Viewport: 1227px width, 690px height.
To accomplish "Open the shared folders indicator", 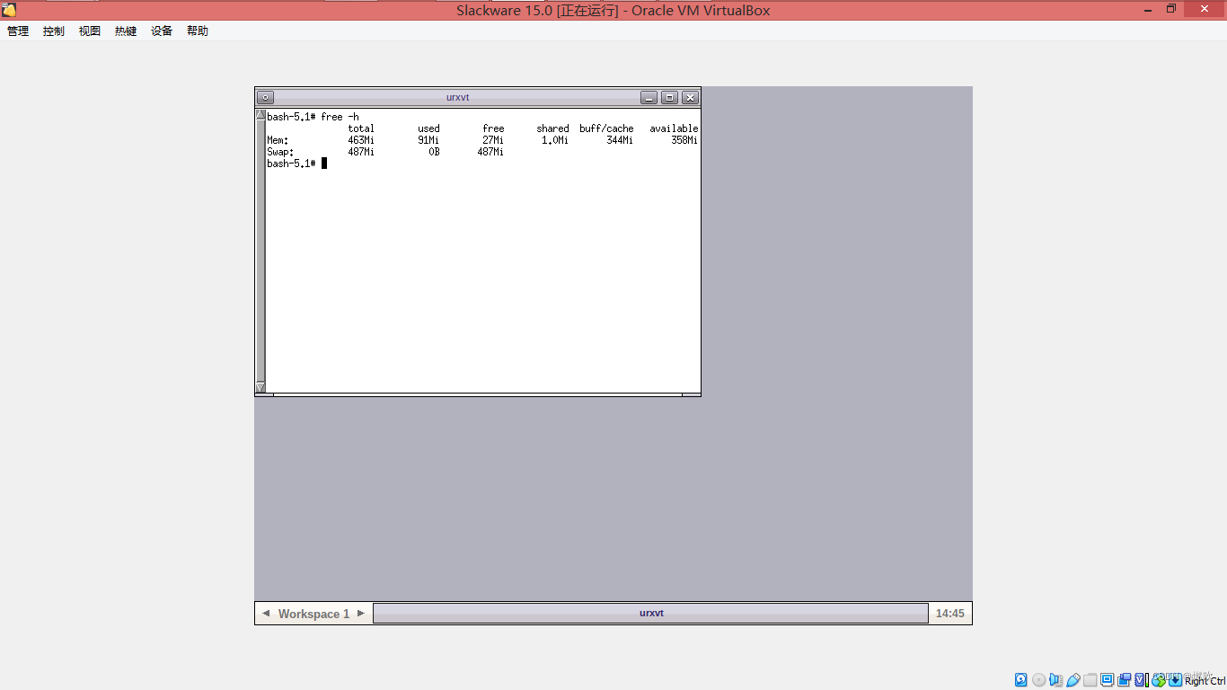I will 1090,680.
